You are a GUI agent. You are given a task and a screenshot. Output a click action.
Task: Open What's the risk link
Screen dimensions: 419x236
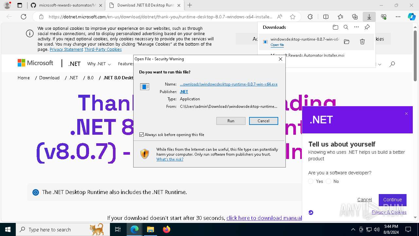pos(170,159)
